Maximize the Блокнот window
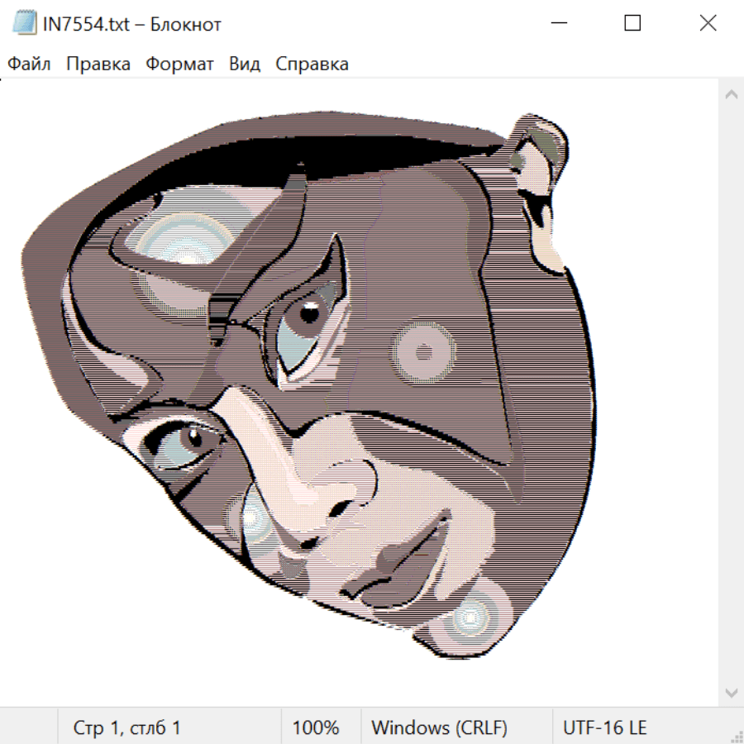The height and width of the screenshot is (744, 744). tap(632, 24)
